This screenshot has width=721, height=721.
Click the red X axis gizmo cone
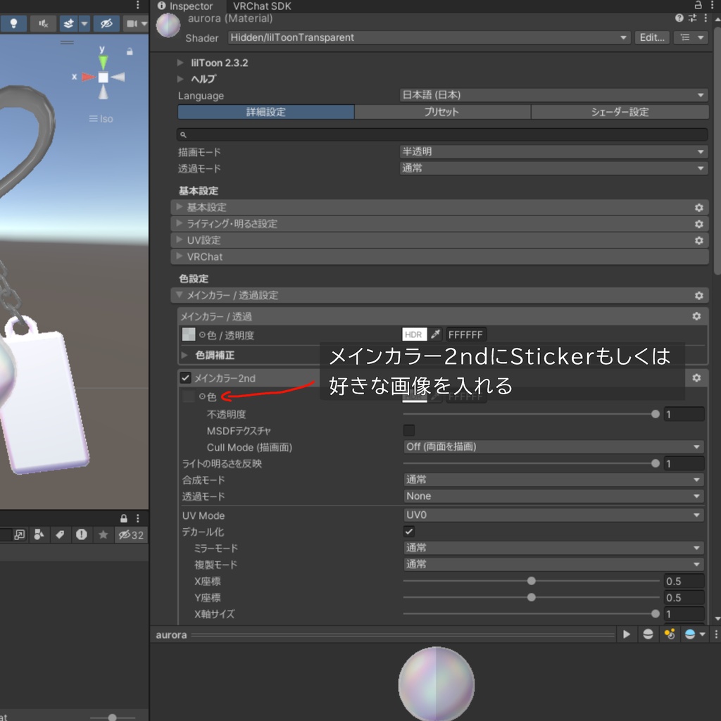point(88,77)
